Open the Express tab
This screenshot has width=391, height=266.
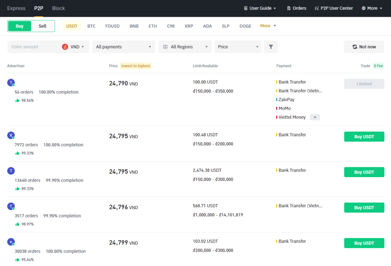(x=16, y=8)
